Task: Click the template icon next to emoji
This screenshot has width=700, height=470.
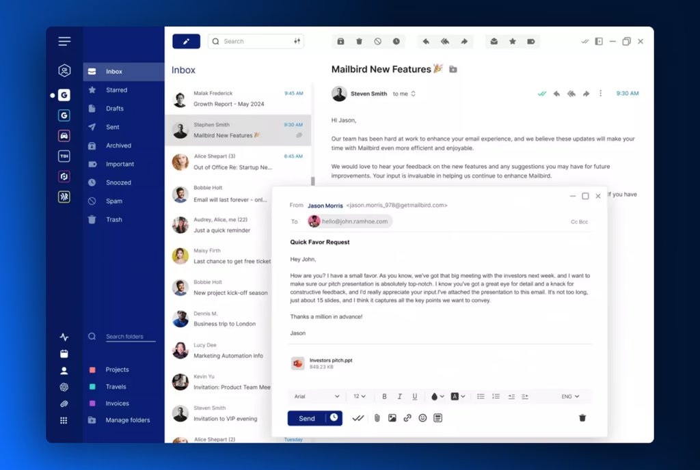Action: click(437, 418)
